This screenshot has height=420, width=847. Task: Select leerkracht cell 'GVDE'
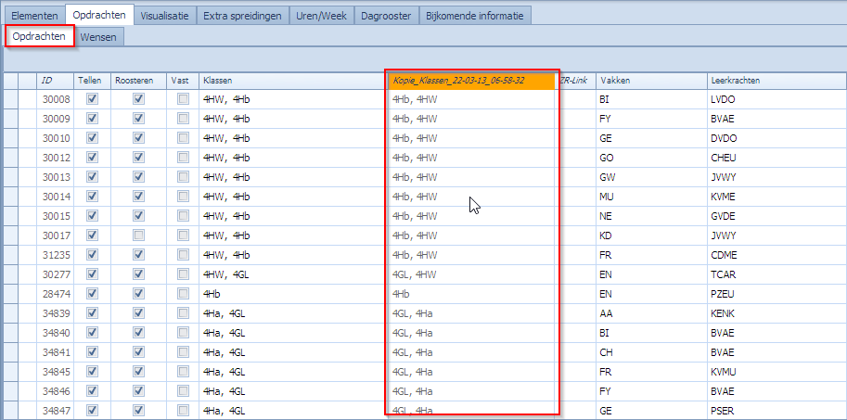coord(776,216)
